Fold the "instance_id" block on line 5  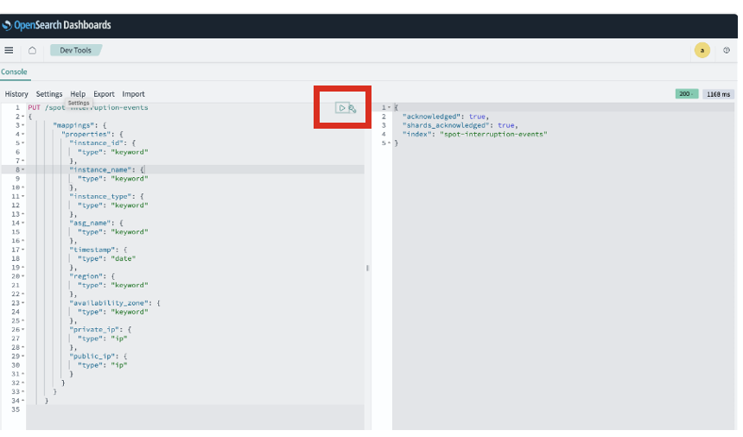tap(22, 142)
